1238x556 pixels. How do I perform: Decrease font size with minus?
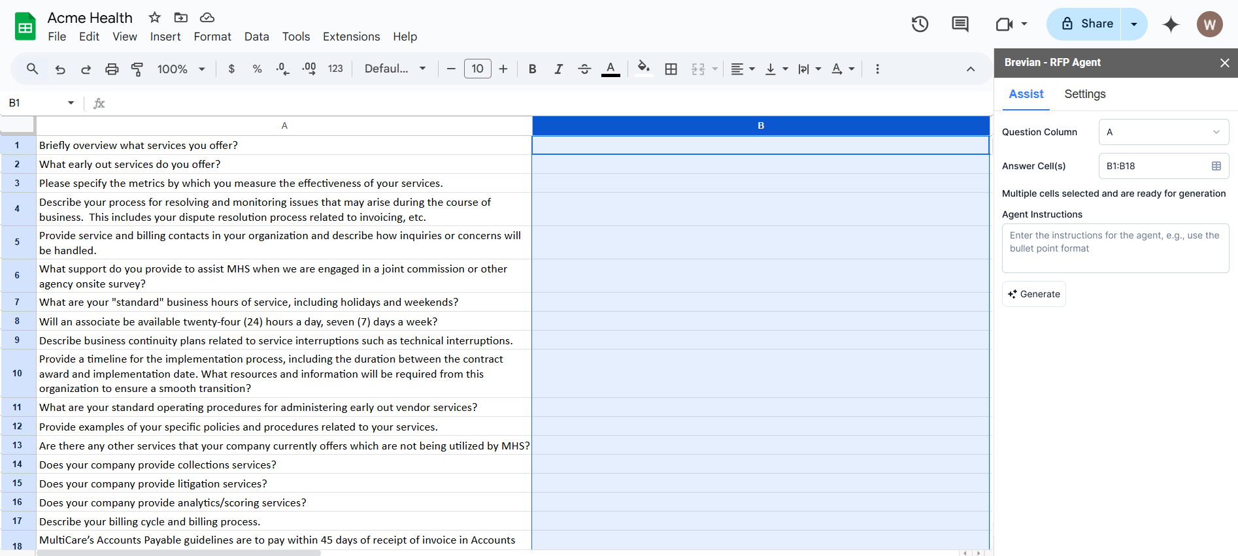[451, 69]
